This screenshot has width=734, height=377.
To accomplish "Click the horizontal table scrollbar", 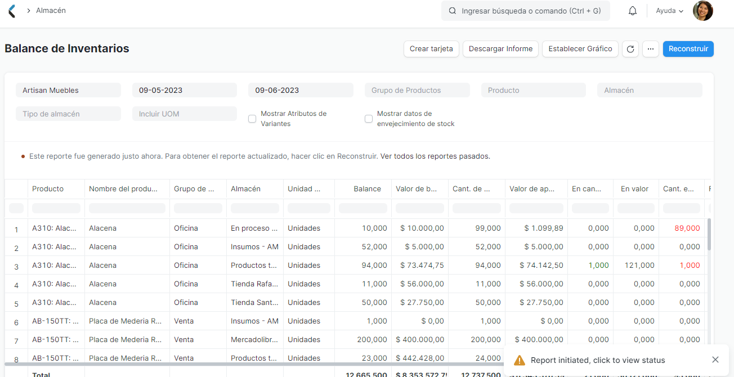I will (x=253, y=365).
